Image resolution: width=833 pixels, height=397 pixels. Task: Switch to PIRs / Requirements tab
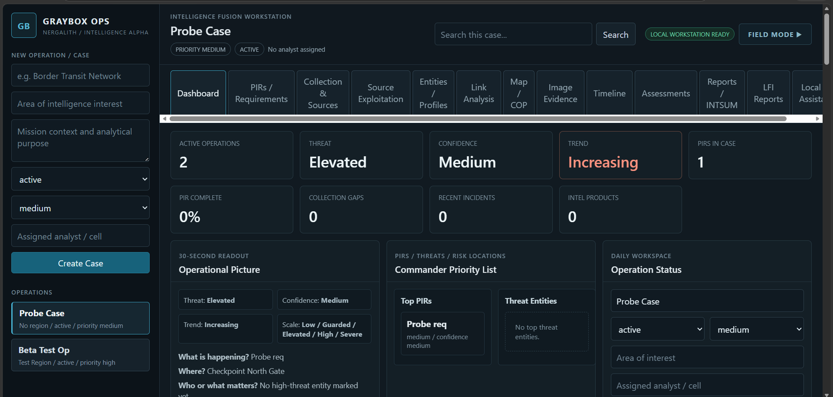coord(261,93)
